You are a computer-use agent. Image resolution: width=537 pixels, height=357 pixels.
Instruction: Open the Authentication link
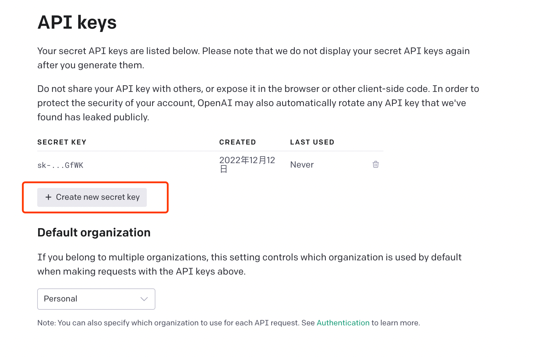pyautogui.click(x=343, y=323)
